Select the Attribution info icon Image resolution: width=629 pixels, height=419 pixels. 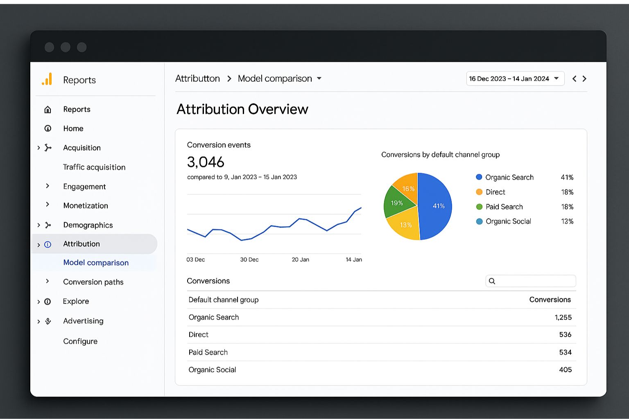tap(48, 244)
